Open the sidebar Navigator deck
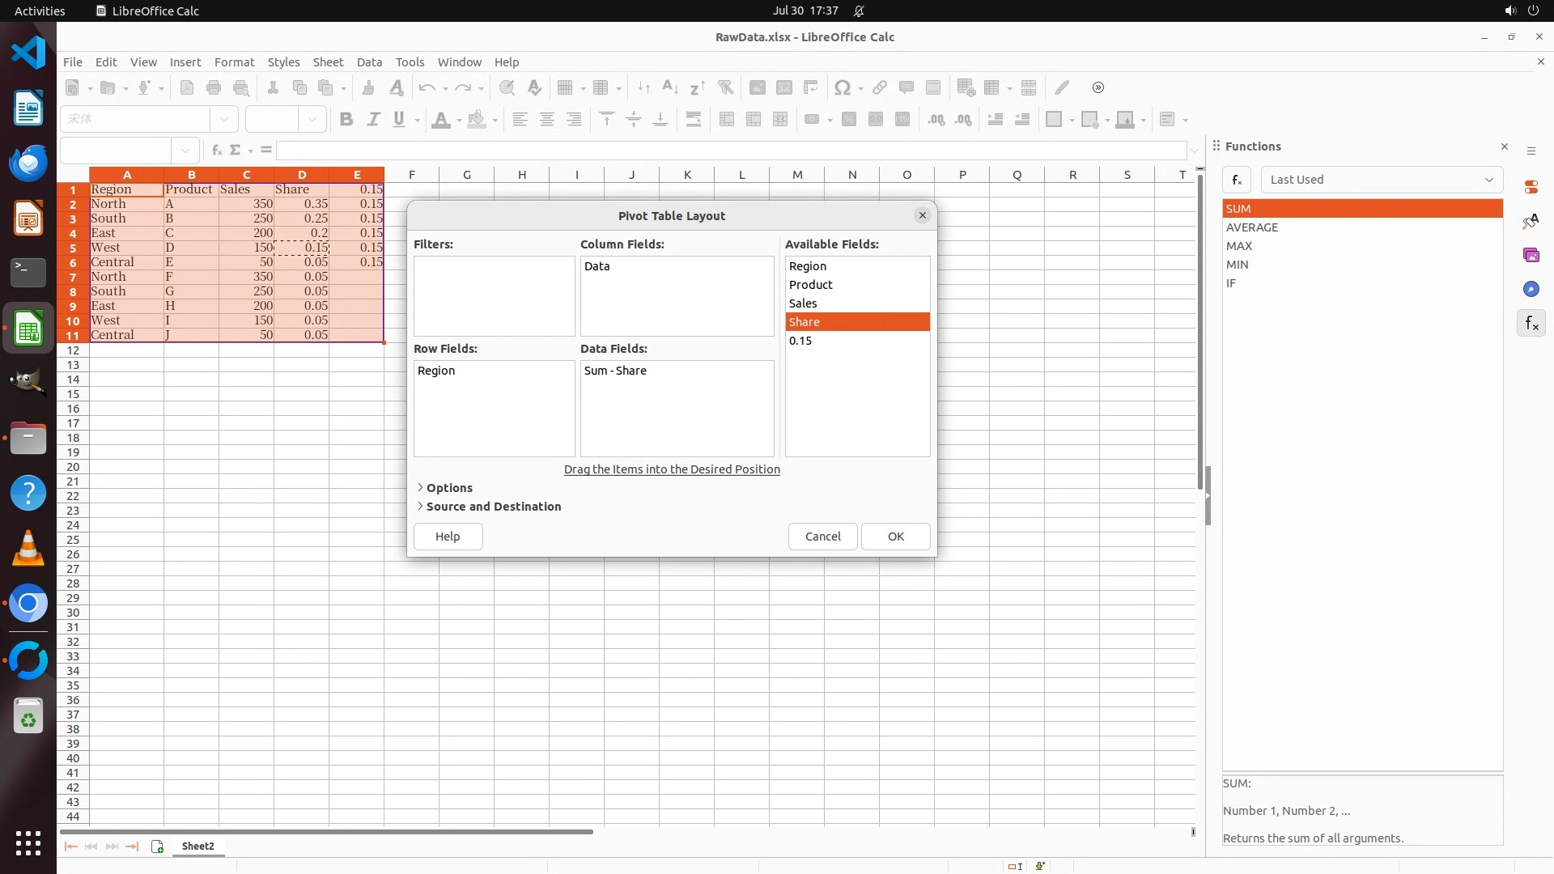 1531,289
